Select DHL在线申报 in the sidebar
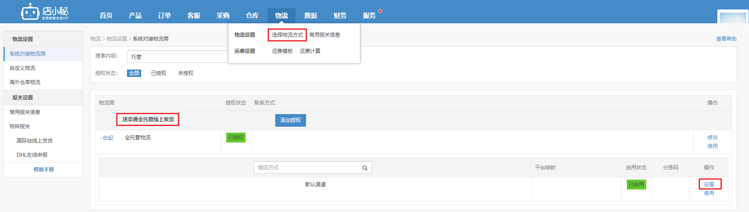The width and height of the screenshot is (749, 212). (32, 155)
